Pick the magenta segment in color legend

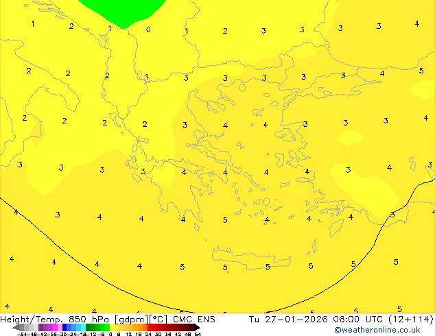tap(53, 328)
